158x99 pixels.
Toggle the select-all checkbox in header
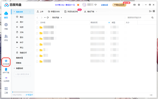click(37, 22)
